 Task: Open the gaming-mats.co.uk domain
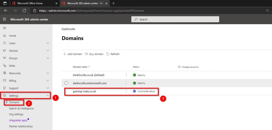coord(84,91)
